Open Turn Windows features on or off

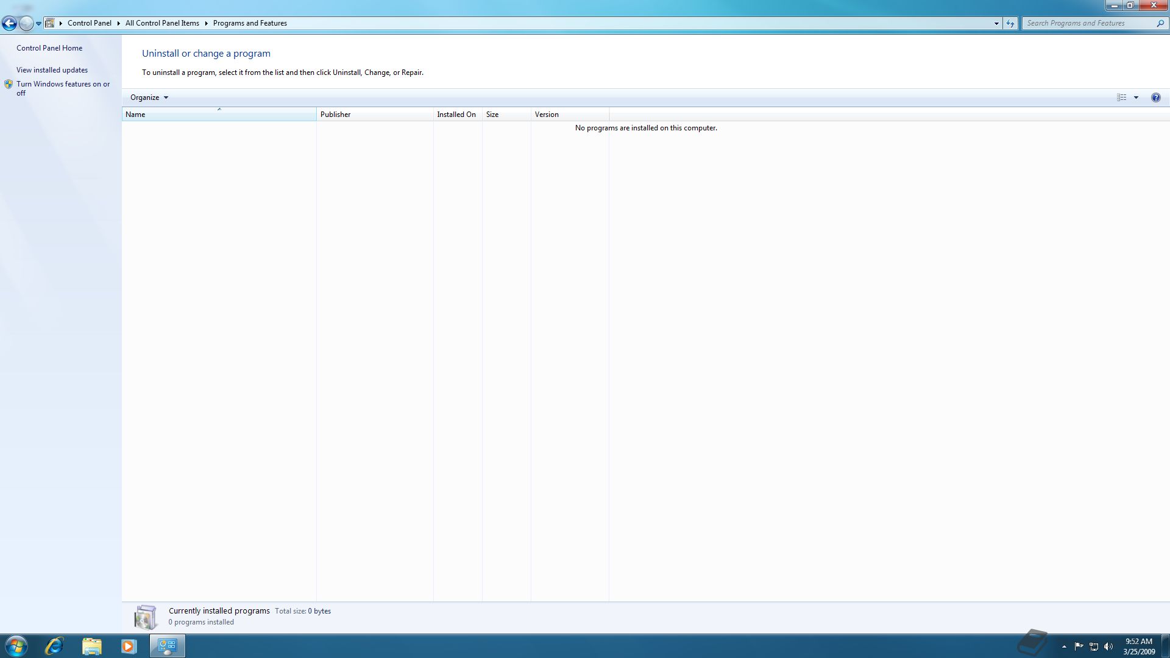(x=63, y=88)
